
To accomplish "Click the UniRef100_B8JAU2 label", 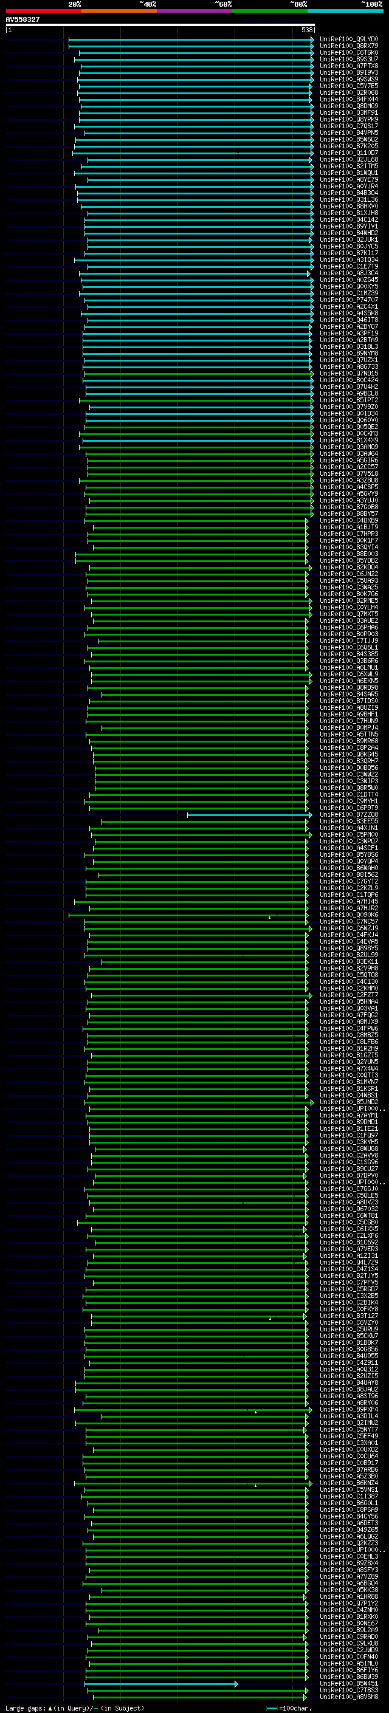I will (x=349, y=1389).
